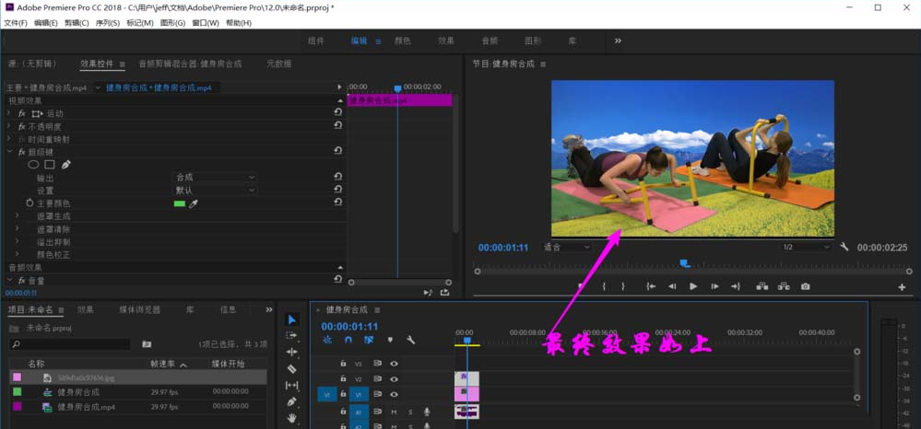Switch to the 媒体浏览器 tab

point(139,309)
